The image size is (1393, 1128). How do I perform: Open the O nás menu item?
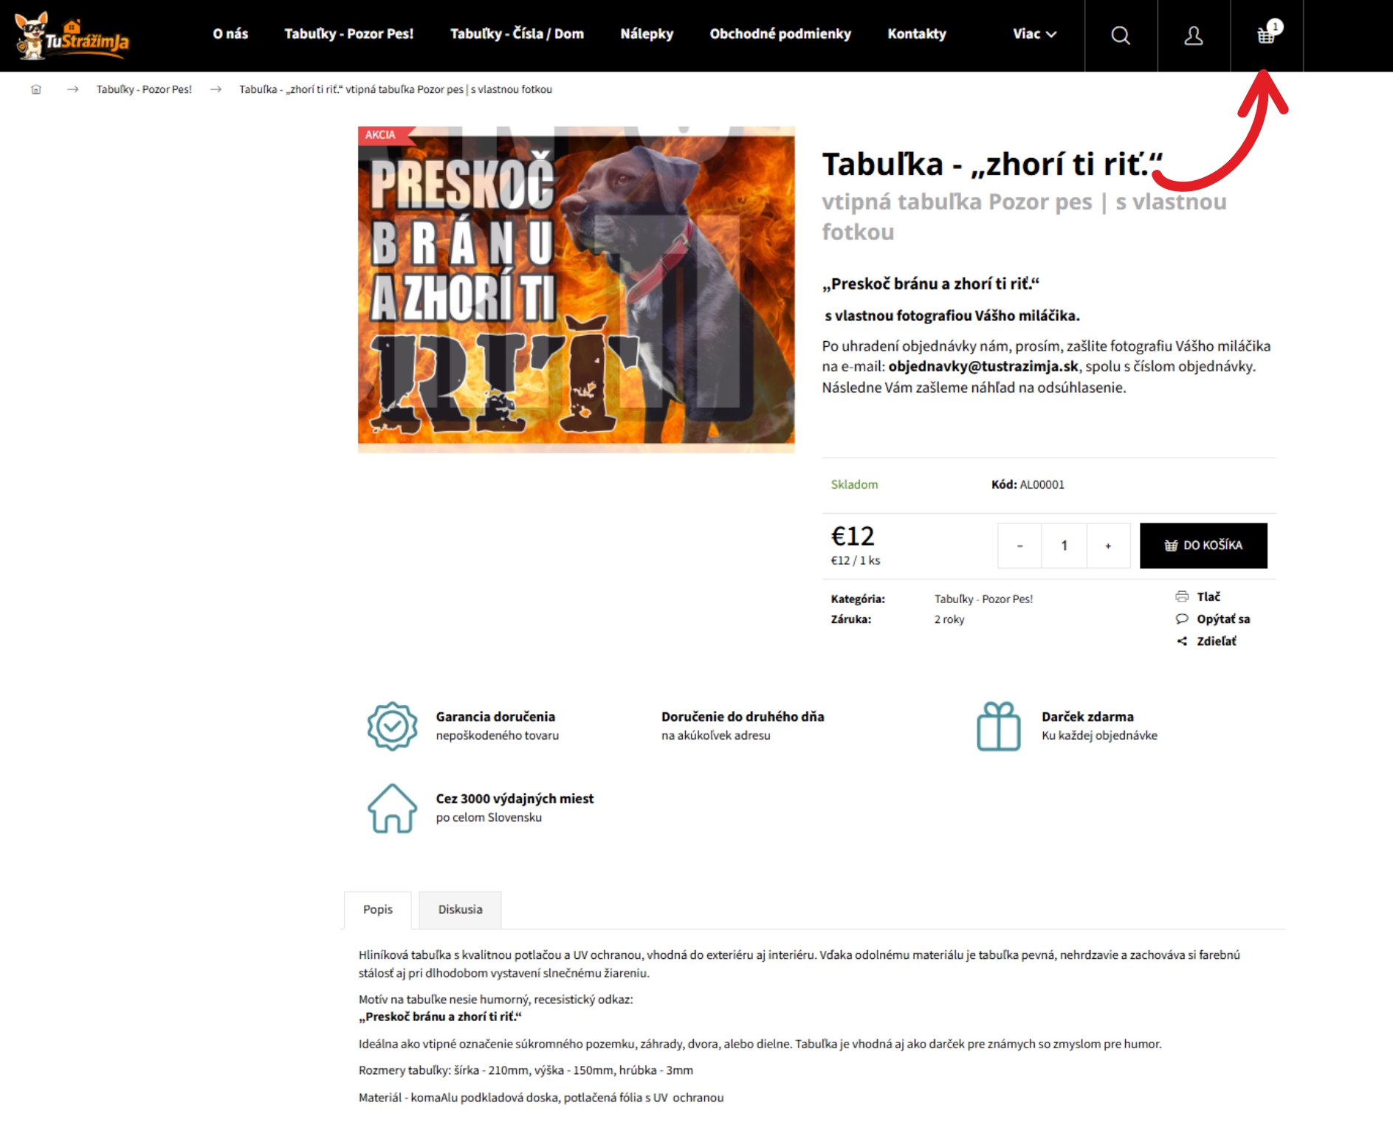(230, 34)
